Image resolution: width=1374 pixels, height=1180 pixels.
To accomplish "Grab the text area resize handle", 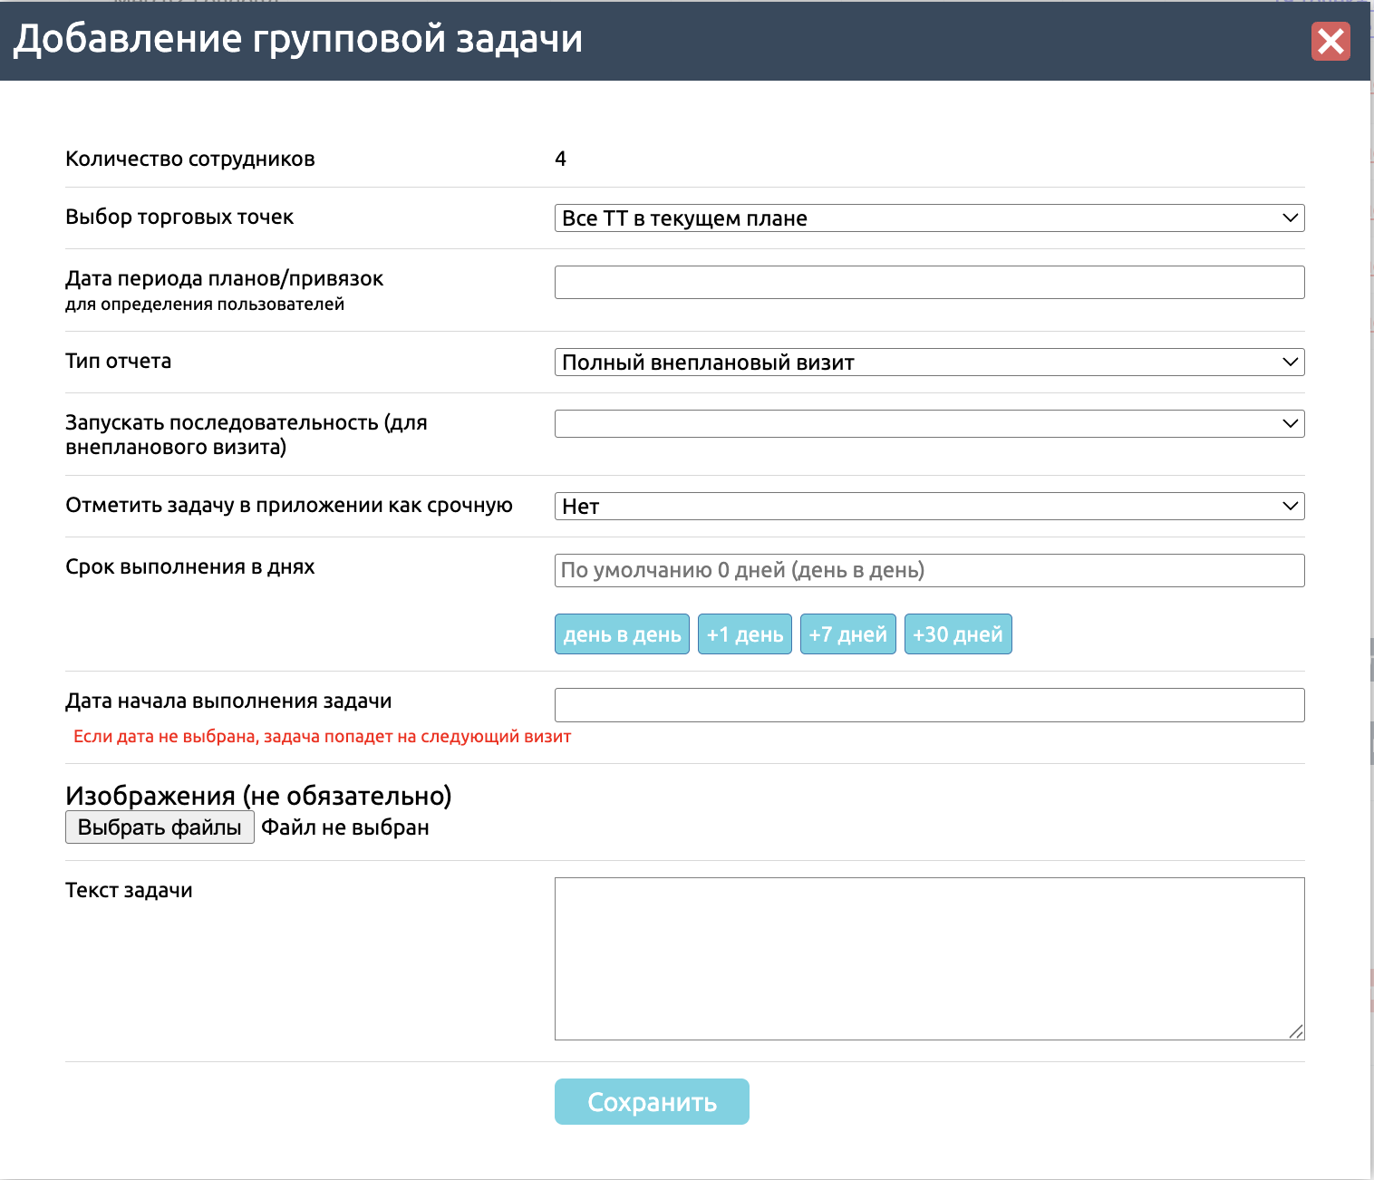I will 1296,1031.
